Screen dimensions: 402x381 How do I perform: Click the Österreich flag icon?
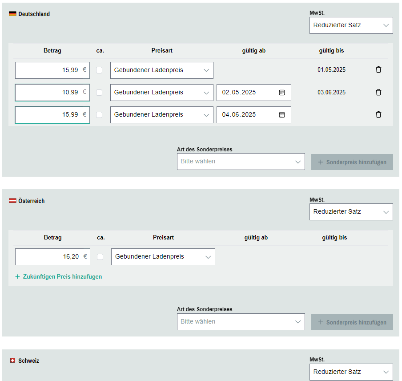pos(12,201)
